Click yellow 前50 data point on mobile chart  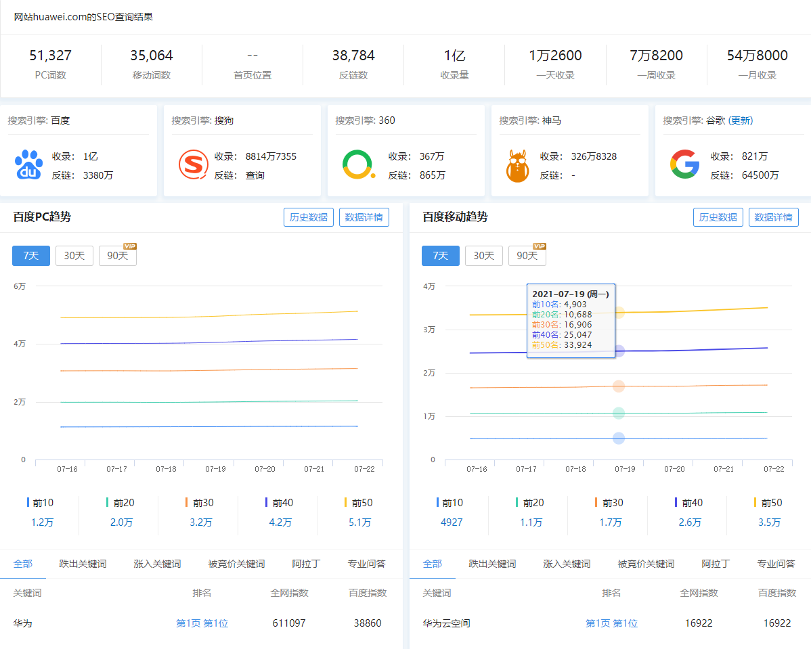pyautogui.click(x=619, y=313)
